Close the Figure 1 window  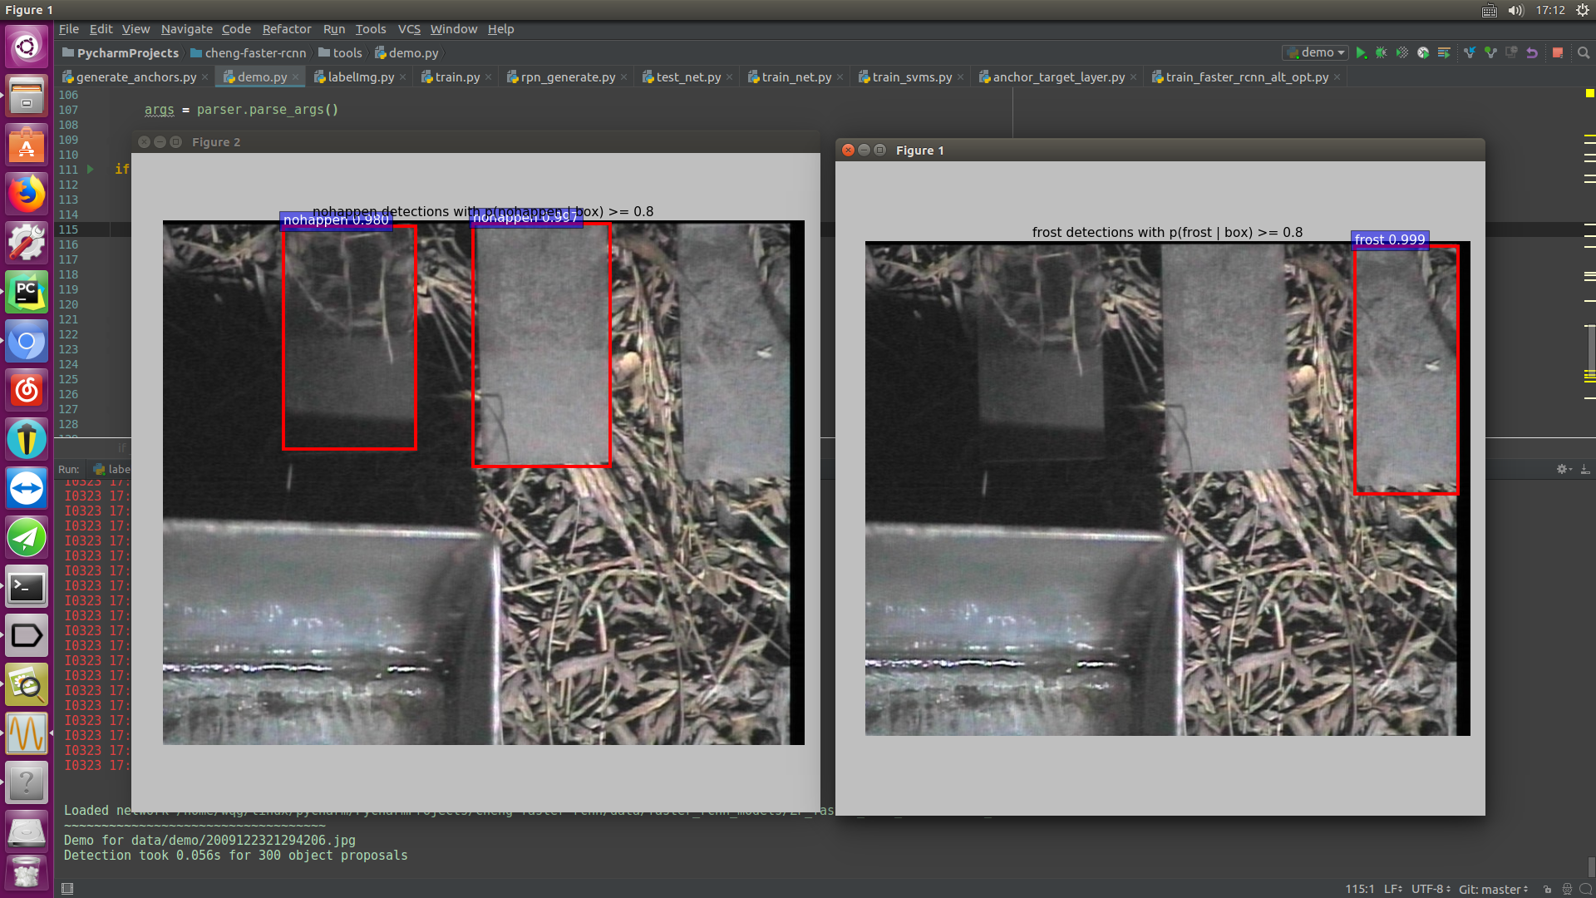click(x=848, y=150)
